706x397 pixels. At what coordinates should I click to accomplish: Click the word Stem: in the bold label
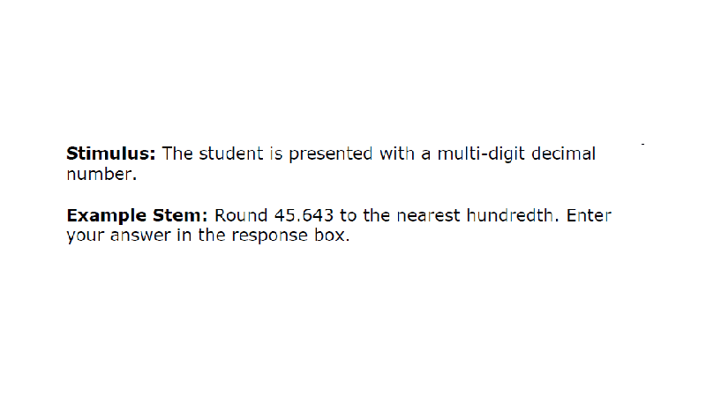tap(180, 215)
